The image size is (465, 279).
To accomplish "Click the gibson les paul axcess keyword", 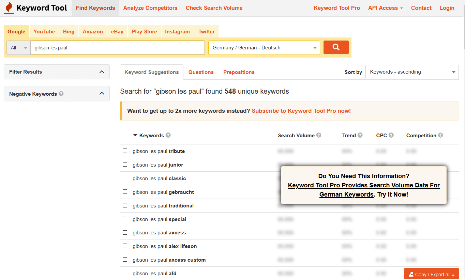I will (x=159, y=233).
